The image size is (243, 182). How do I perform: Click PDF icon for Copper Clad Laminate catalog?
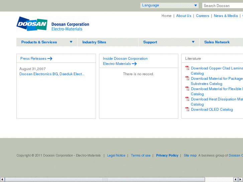coord(187,68)
